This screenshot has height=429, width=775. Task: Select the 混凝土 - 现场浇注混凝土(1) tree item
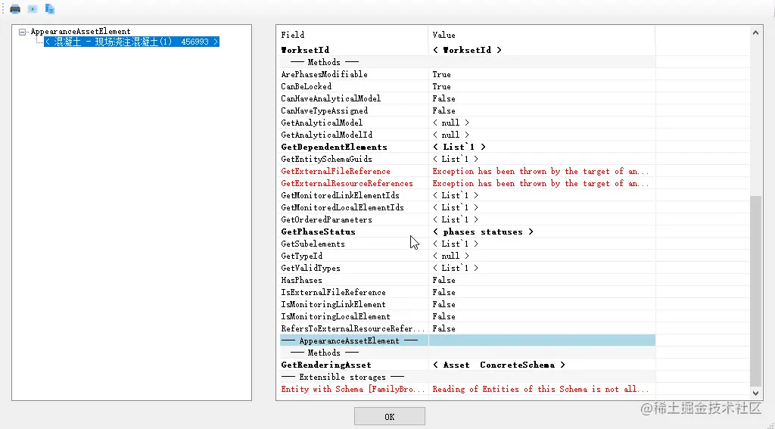tap(131, 42)
